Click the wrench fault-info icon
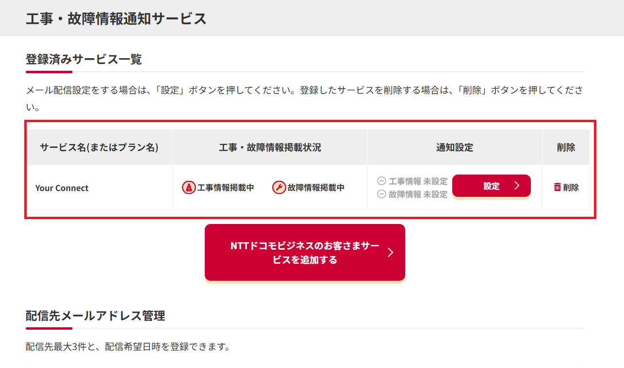This screenshot has width=624, height=368. point(279,188)
